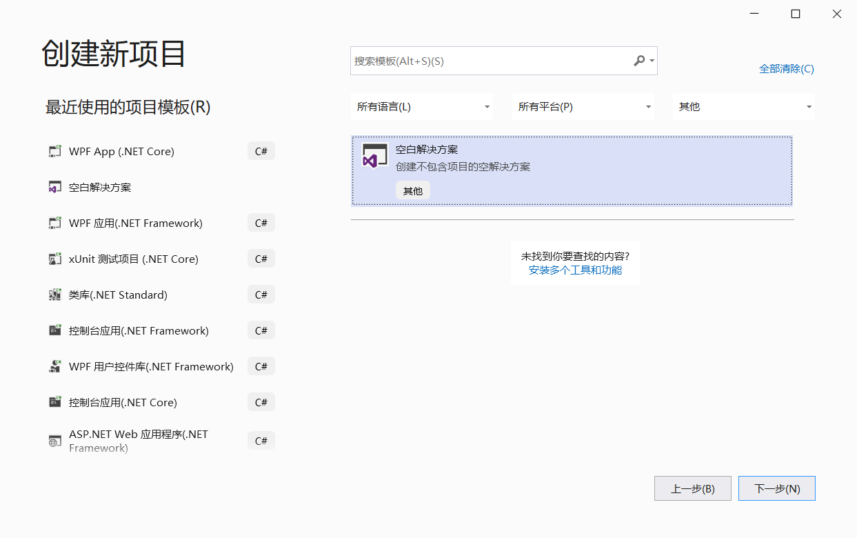Select recent template WPF 应用(.NET Framework)
This screenshot has width=857, height=538.
pos(161,223)
